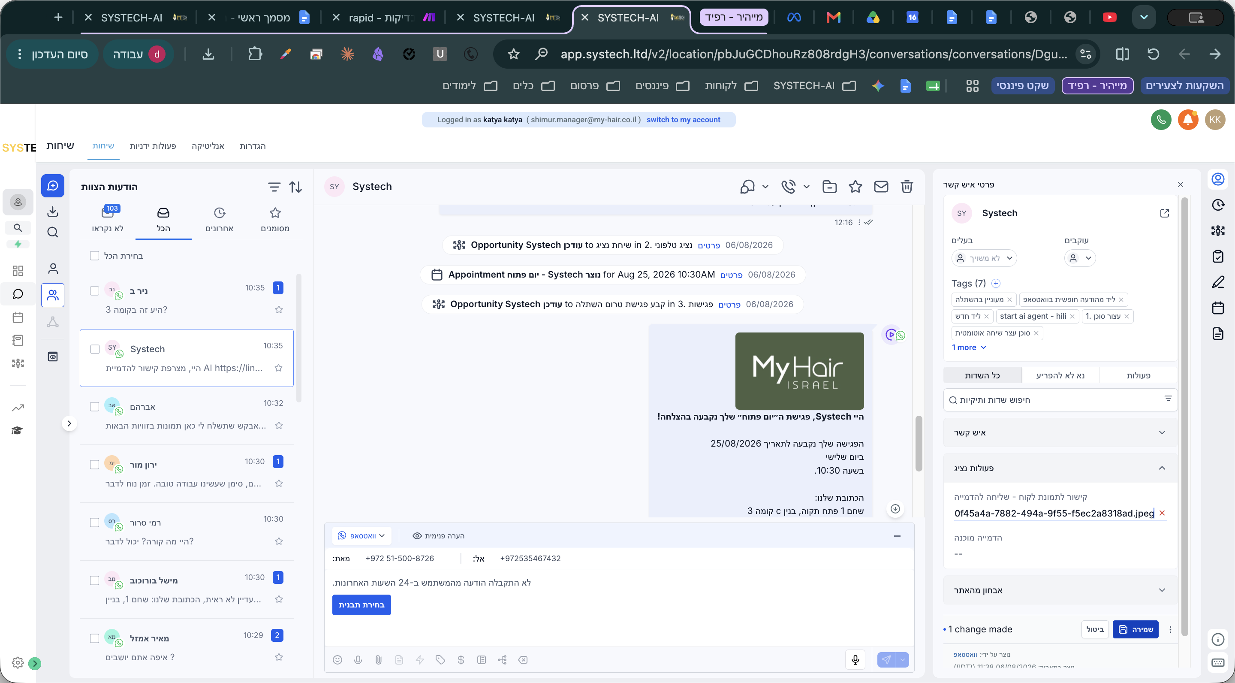Open the green phone dialer button
1235x683 pixels.
pyautogui.click(x=1161, y=119)
